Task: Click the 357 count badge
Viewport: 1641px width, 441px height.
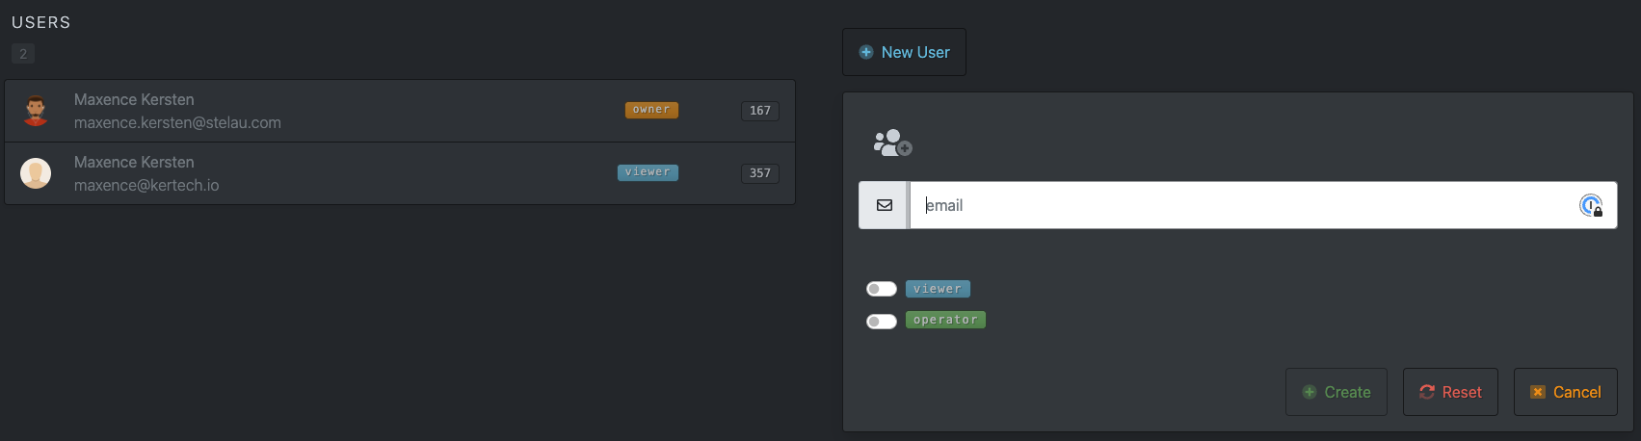Action: tap(760, 173)
